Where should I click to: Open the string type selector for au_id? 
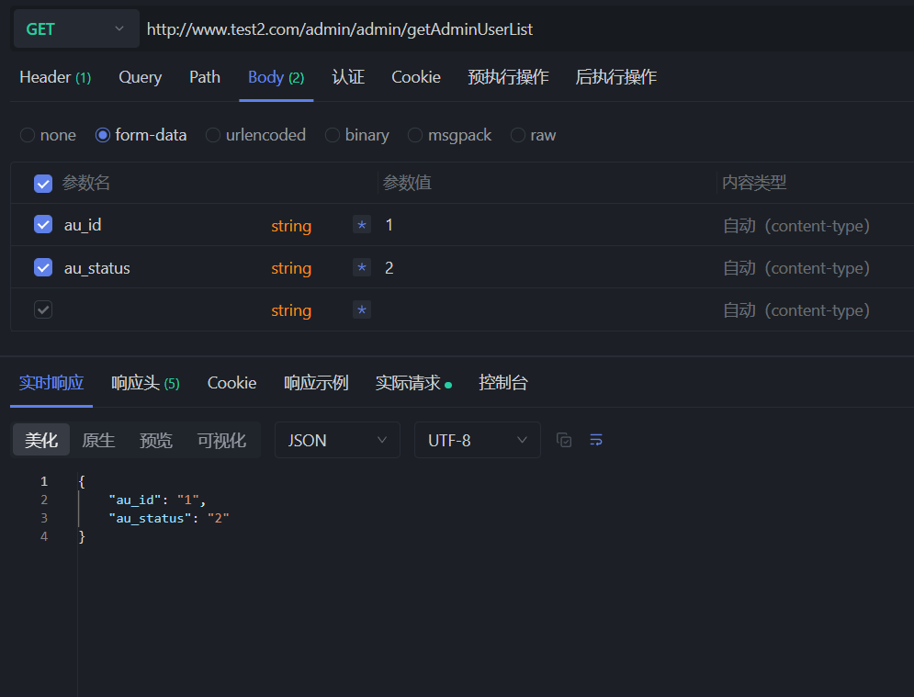pyautogui.click(x=291, y=226)
